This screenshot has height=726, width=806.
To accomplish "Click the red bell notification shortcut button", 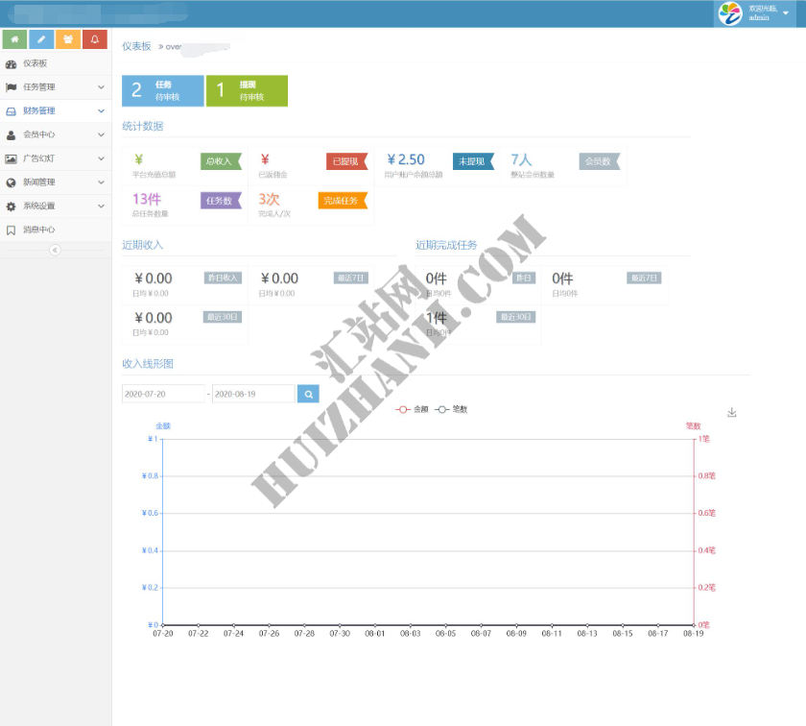I will [95, 39].
